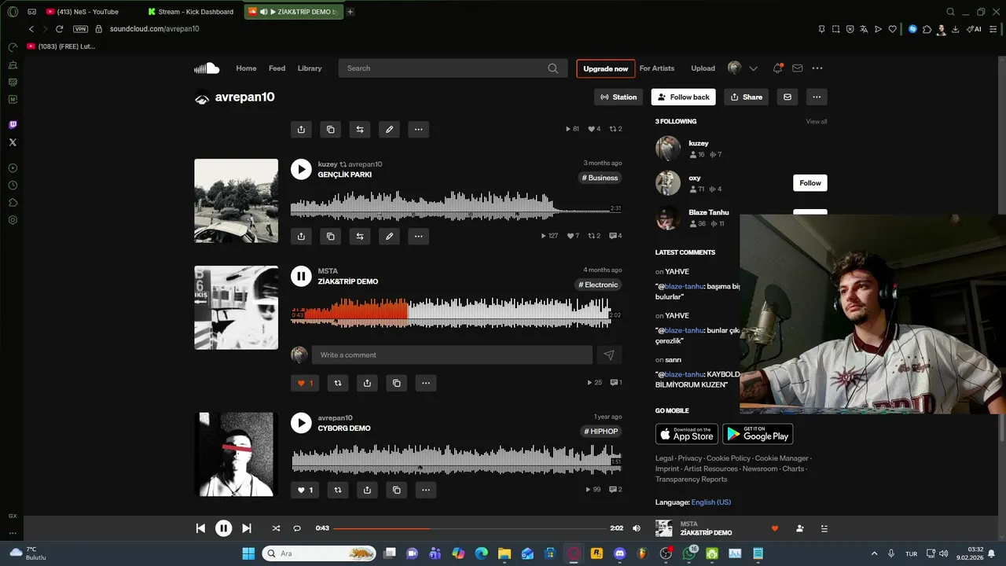Mute volume in the player bar

pos(637,528)
